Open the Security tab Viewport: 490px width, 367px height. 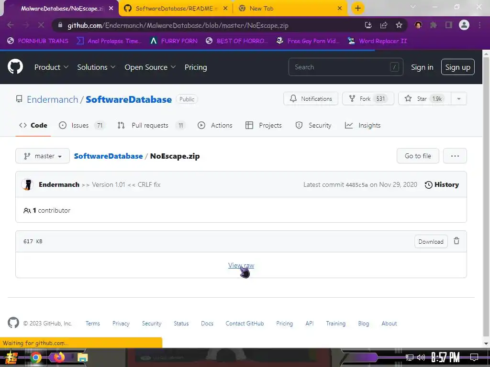[313, 125]
